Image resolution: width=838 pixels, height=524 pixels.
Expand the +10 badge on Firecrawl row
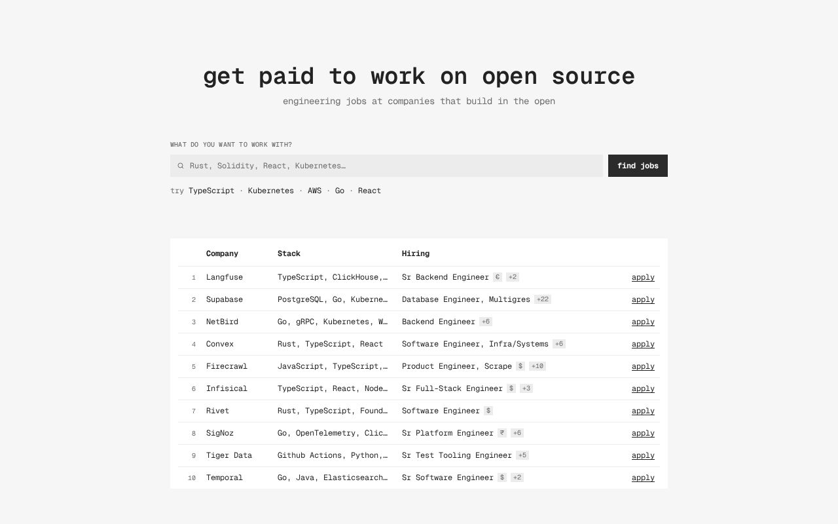coord(537,366)
